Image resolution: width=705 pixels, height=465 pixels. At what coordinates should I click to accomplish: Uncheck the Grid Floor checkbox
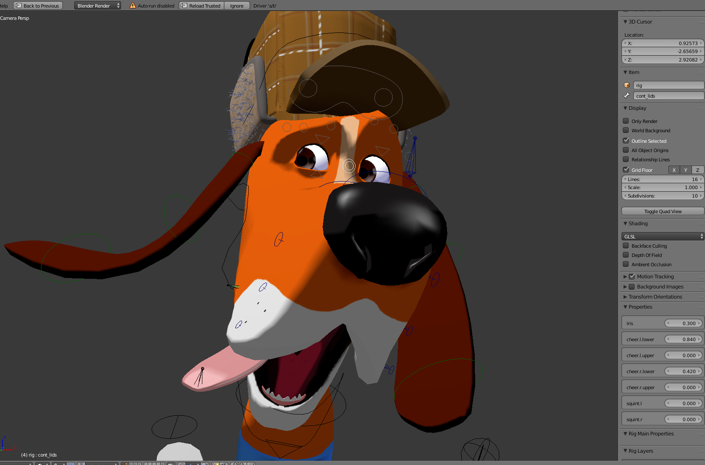click(x=626, y=170)
